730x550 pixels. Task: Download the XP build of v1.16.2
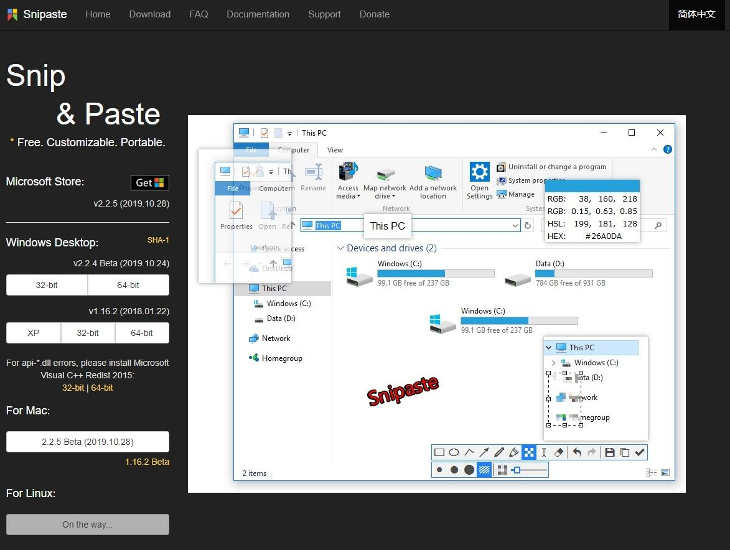point(33,333)
